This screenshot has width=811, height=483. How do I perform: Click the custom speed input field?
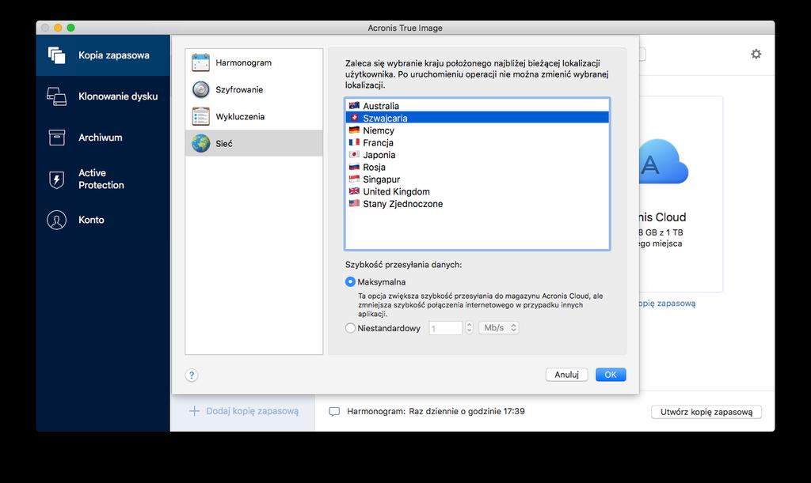[x=445, y=328]
